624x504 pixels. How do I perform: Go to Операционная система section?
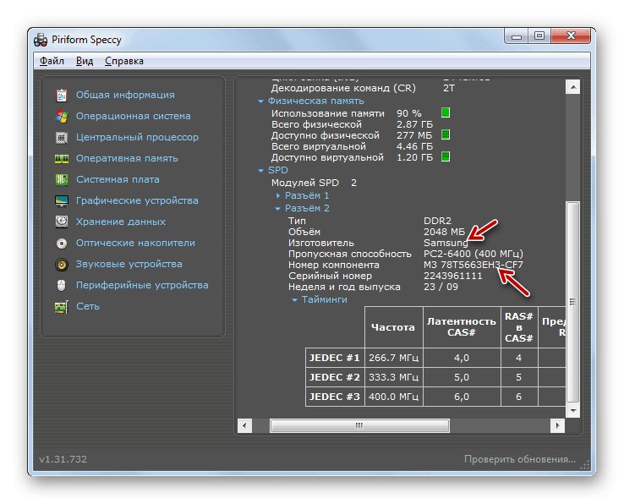(x=134, y=116)
